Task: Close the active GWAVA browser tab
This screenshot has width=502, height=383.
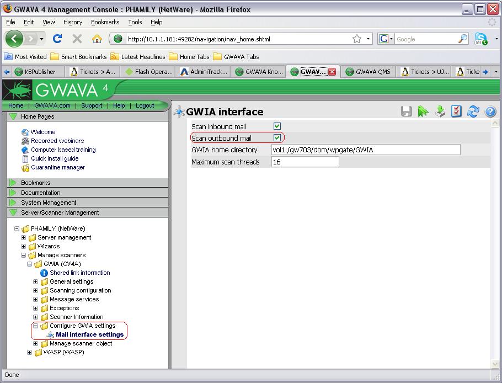Action: (332, 72)
